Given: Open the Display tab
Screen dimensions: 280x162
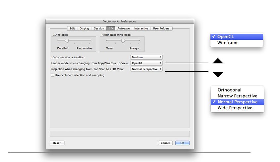Looking at the screenshot, I should tap(84, 28).
